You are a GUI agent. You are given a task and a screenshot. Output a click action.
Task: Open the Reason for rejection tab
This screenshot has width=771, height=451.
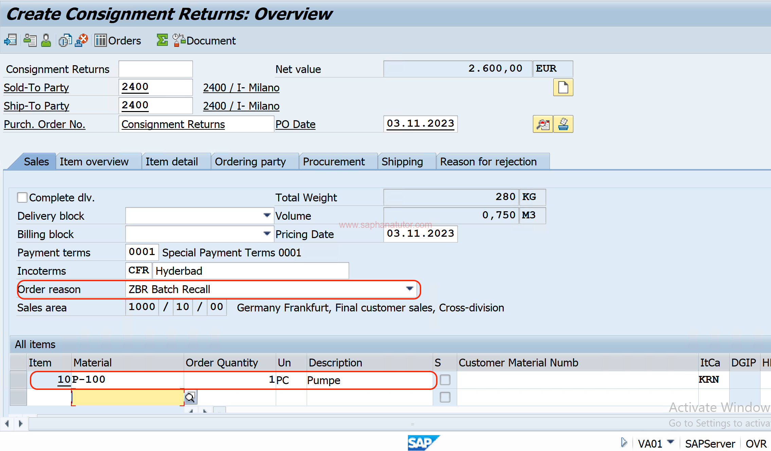pyautogui.click(x=488, y=162)
